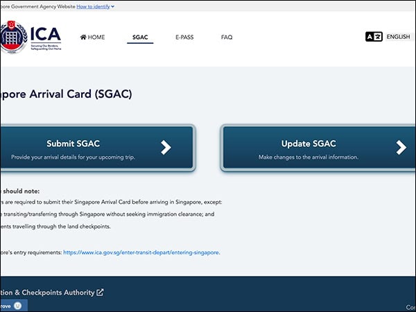Open the ENGLISH language selector
Screen dimensions: 416x312
[x=398, y=37]
